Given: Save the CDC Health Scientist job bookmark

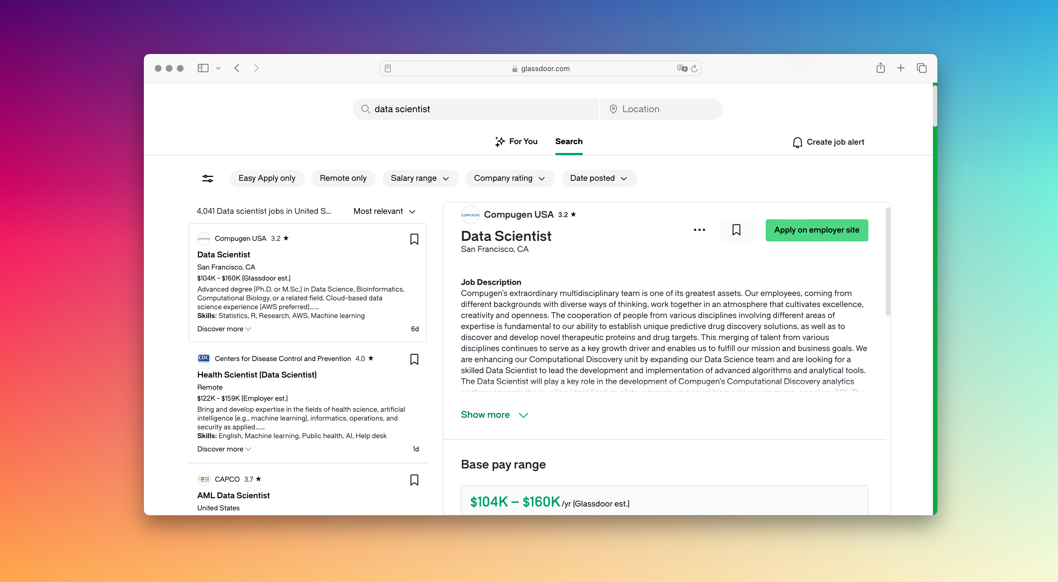Looking at the screenshot, I should tap(414, 359).
